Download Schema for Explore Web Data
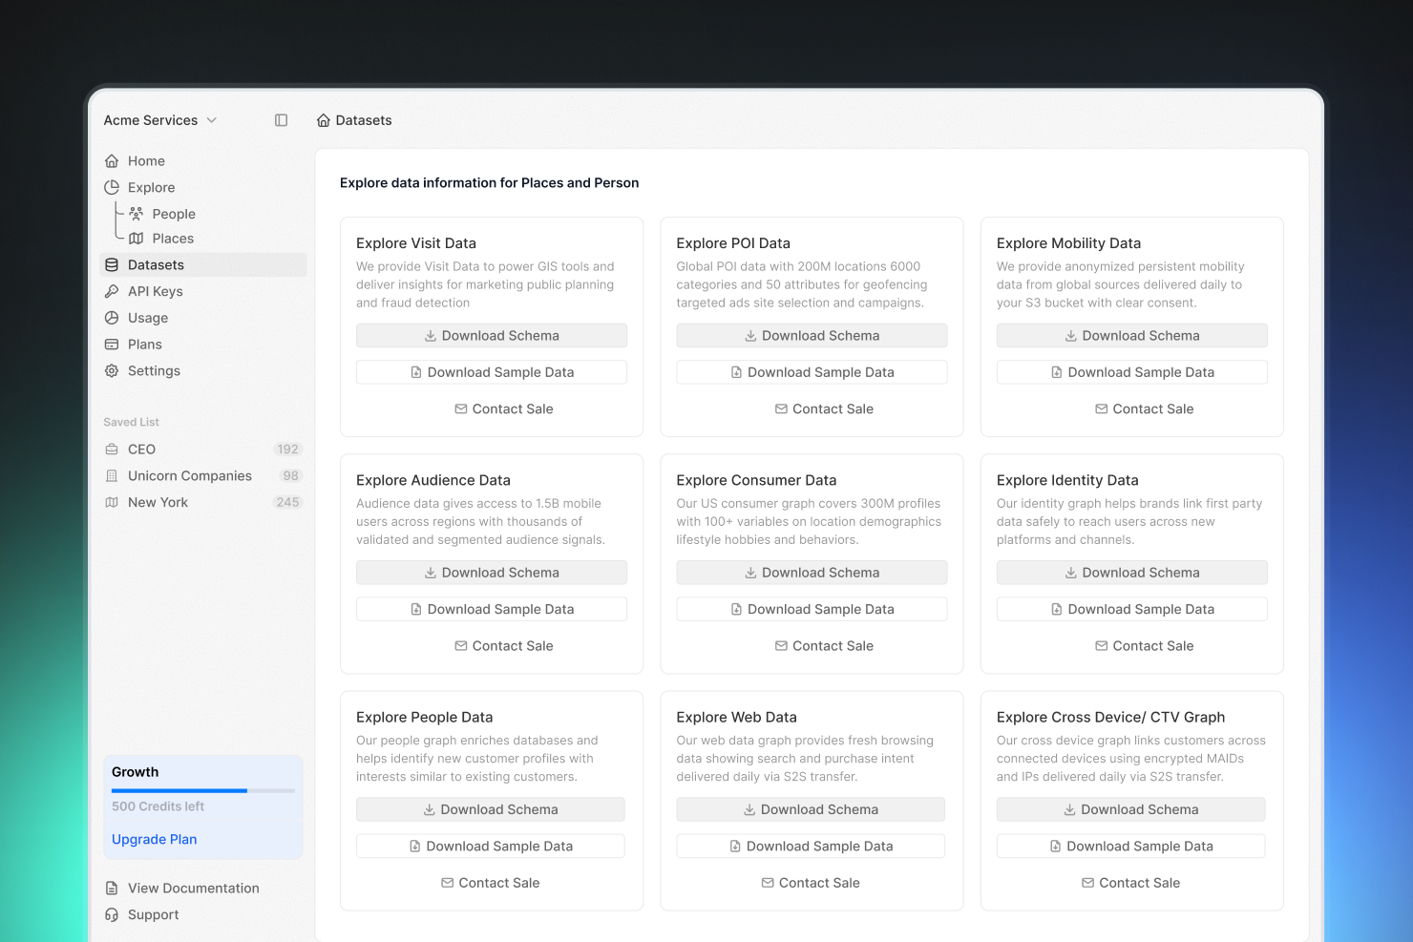1413x942 pixels. click(811, 809)
